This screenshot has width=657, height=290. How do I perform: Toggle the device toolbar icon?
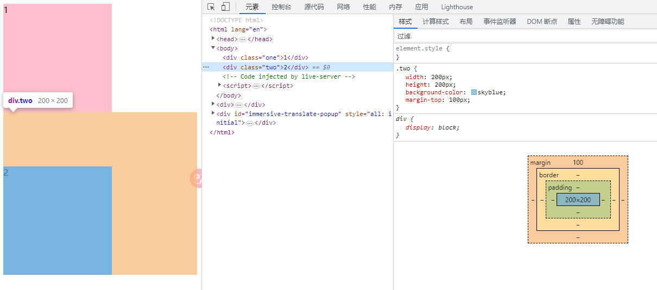[225, 7]
